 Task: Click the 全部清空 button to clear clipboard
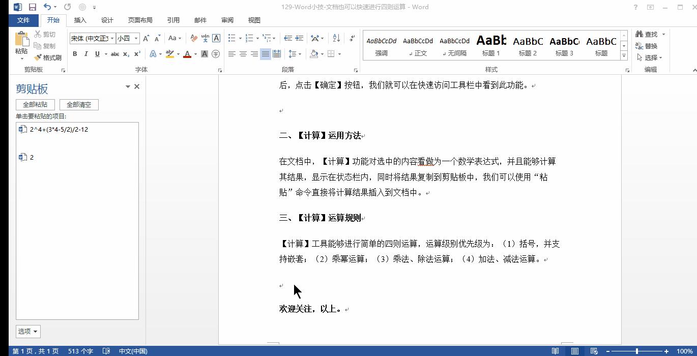coord(78,104)
